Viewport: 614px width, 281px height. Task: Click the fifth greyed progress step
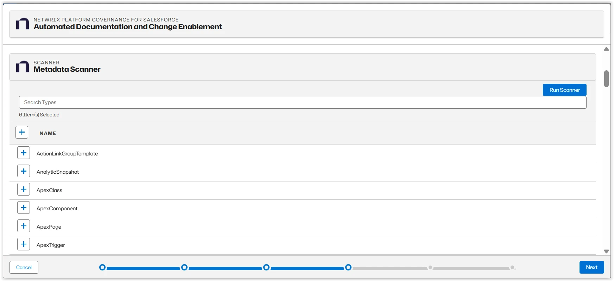(x=430, y=268)
